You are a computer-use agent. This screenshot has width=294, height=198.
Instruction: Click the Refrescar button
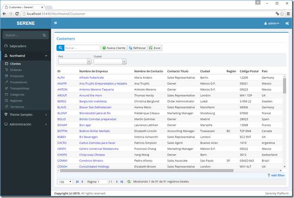tap(138, 48)
